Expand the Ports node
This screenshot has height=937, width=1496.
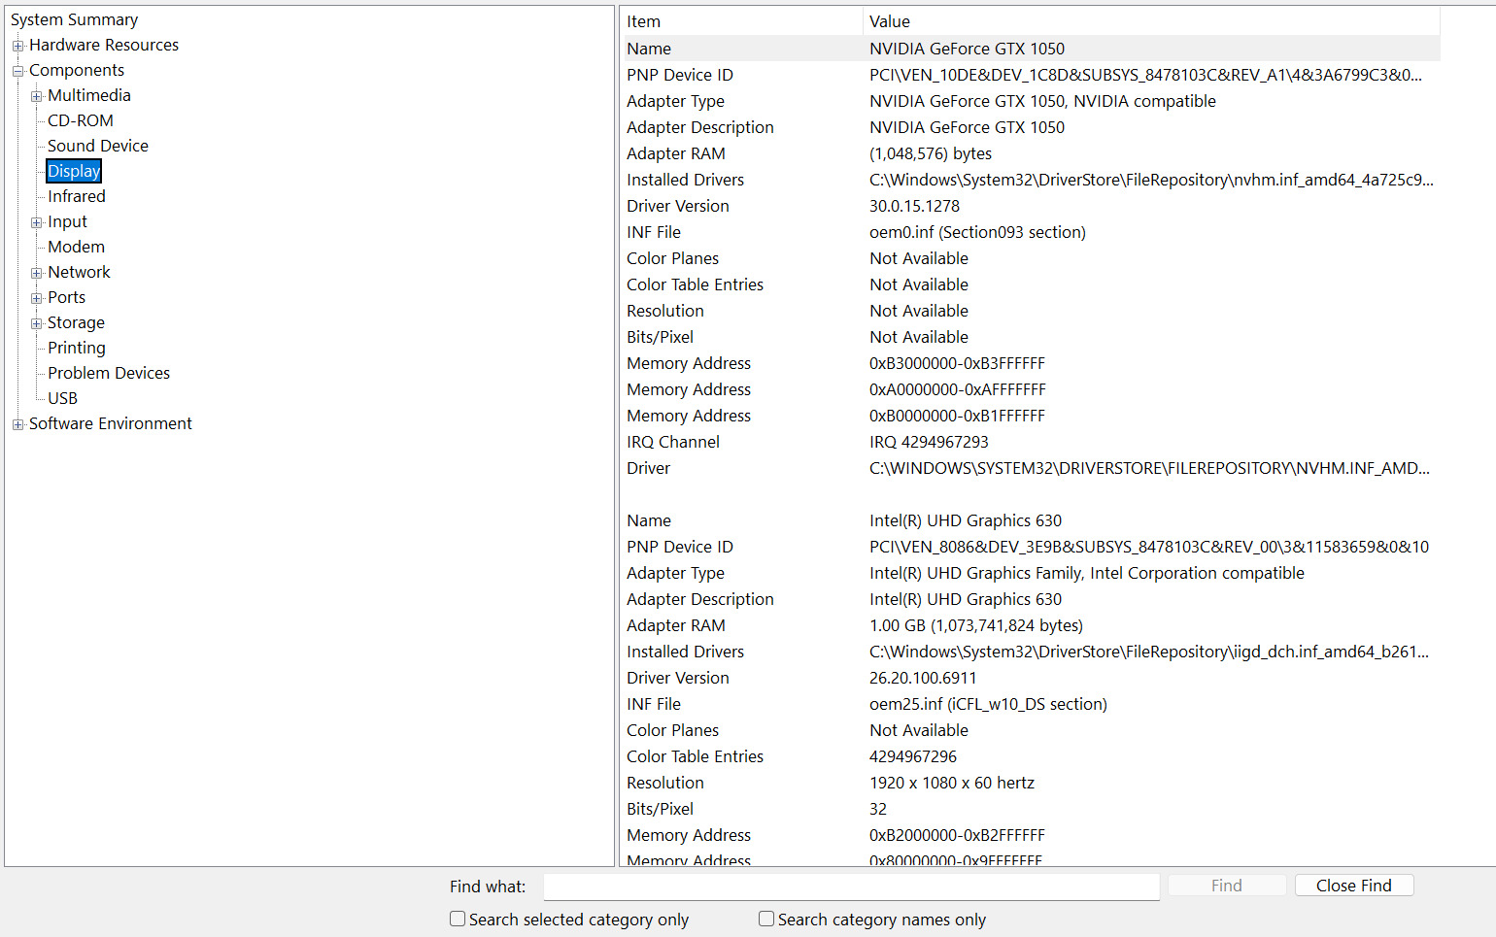coord(36,298)
